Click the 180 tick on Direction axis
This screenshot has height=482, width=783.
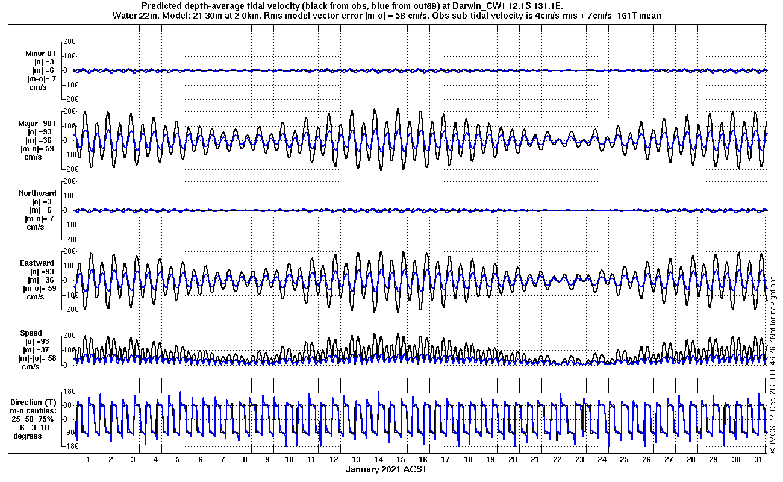coord(69,392)
